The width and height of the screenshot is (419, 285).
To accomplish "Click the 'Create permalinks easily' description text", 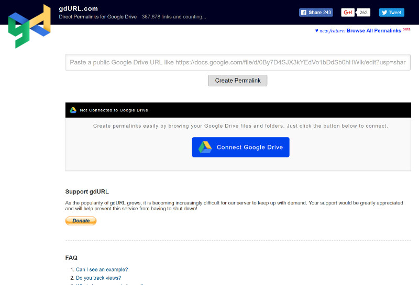I will point(240,126).
